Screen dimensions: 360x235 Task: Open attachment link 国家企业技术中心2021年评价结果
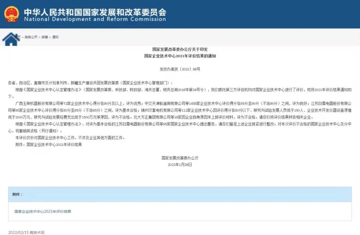click(43, 211)
